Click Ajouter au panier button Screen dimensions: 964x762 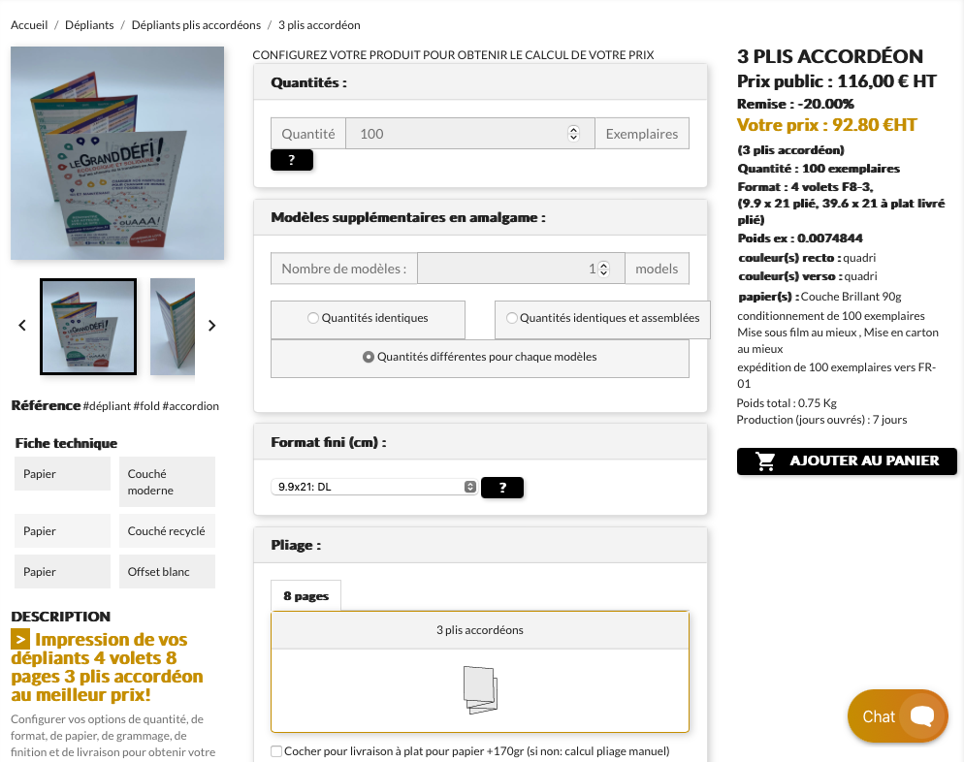pyautogui.click(x=847, y=460)
